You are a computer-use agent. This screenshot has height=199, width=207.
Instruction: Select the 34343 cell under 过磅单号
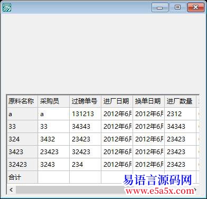(85, 127)
